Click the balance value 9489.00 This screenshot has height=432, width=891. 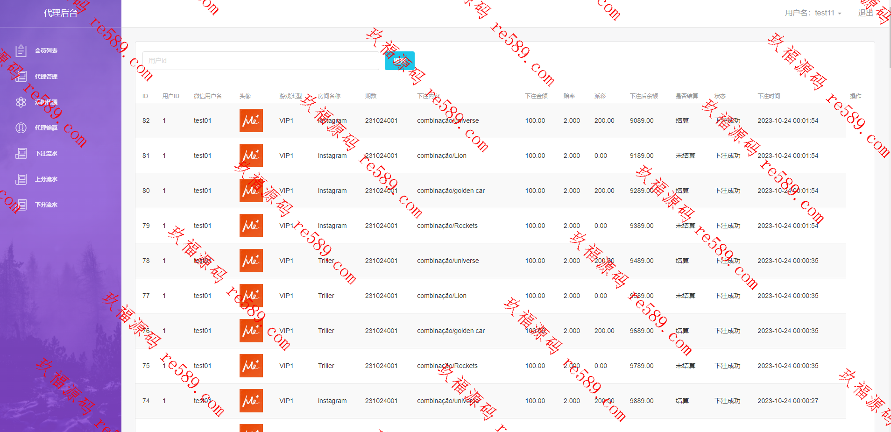pos(642,261)
